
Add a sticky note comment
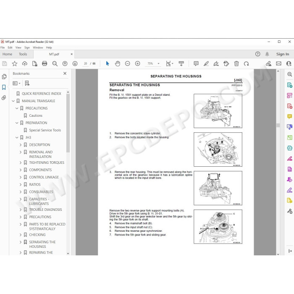196,63
